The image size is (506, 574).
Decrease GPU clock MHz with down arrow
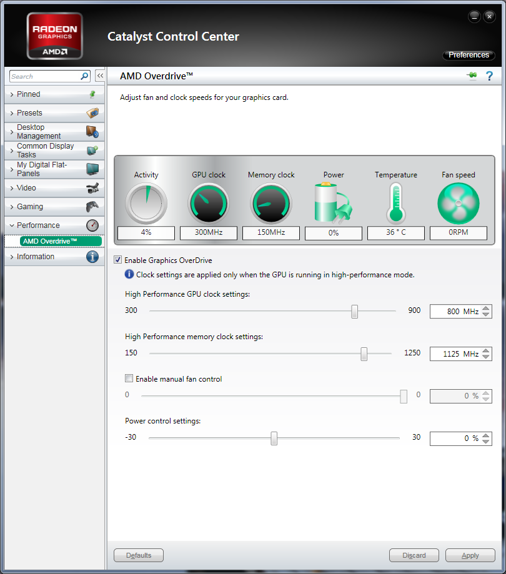[x=486, y=314]
